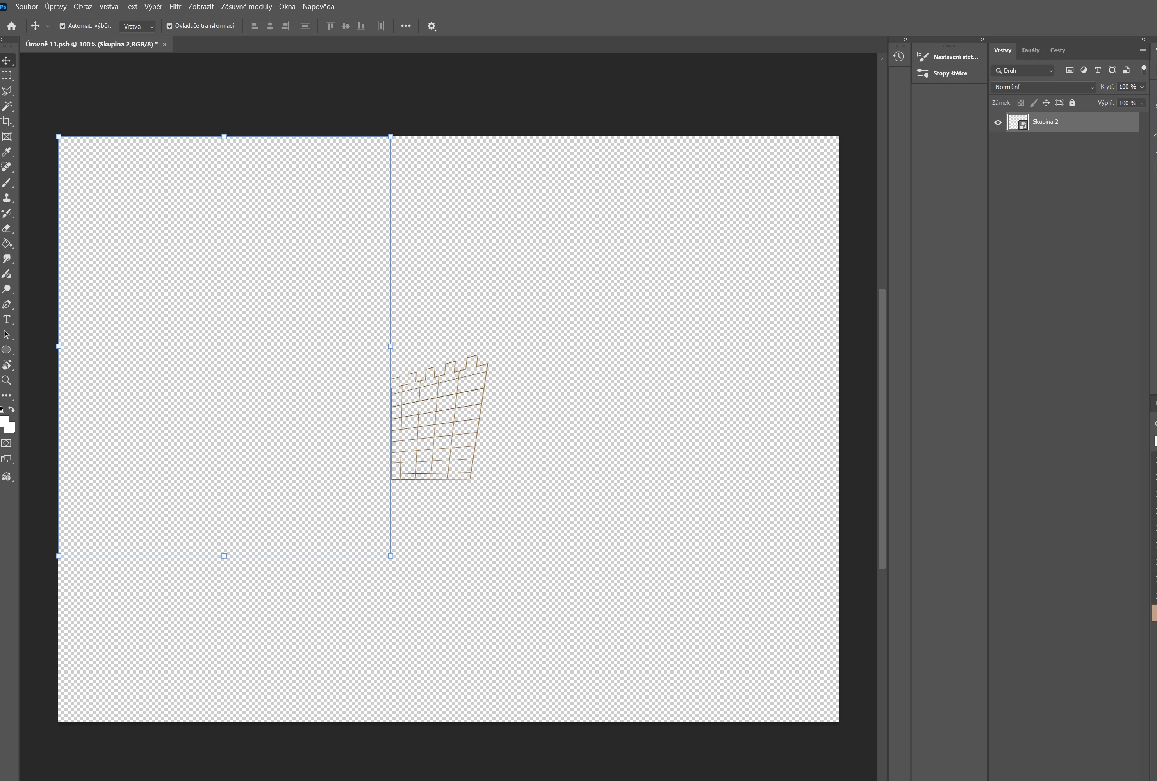1157x781 pixels.
Task: Open the Druh layer filter dropdown
Action: pyautogui.click(x=1023, y=71)
